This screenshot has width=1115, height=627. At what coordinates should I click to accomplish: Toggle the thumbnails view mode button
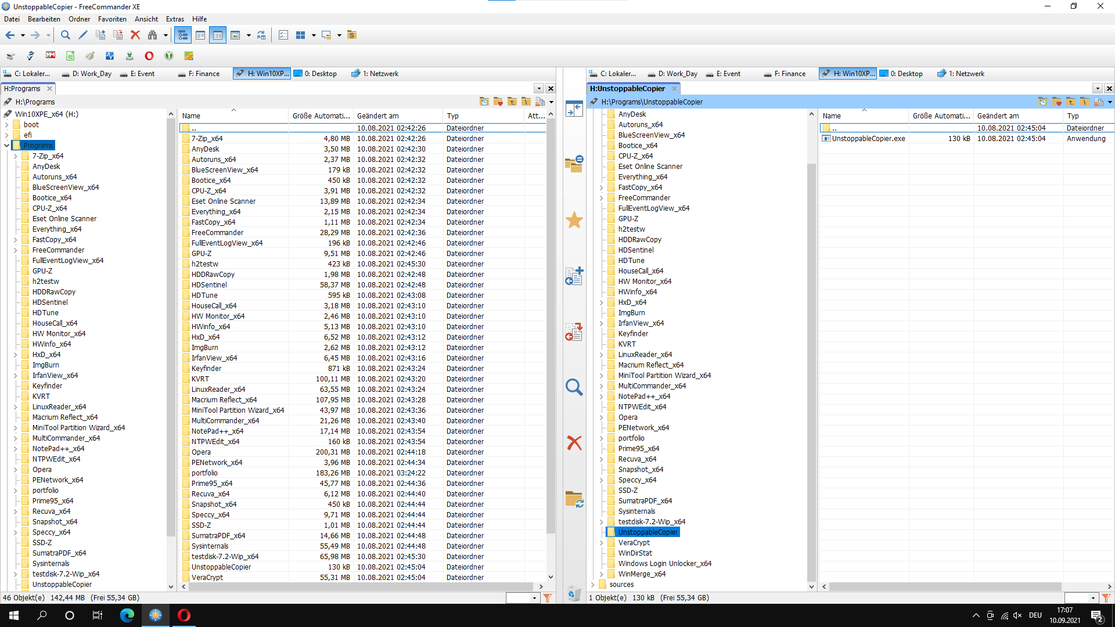(x=235, y=35)
